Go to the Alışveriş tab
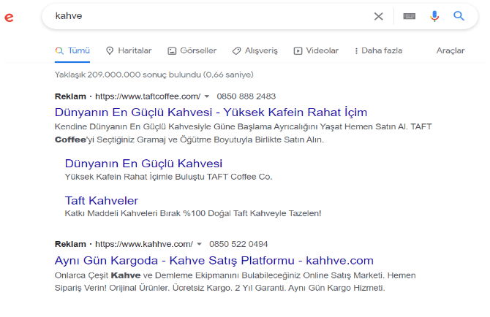 click(255, 50)
